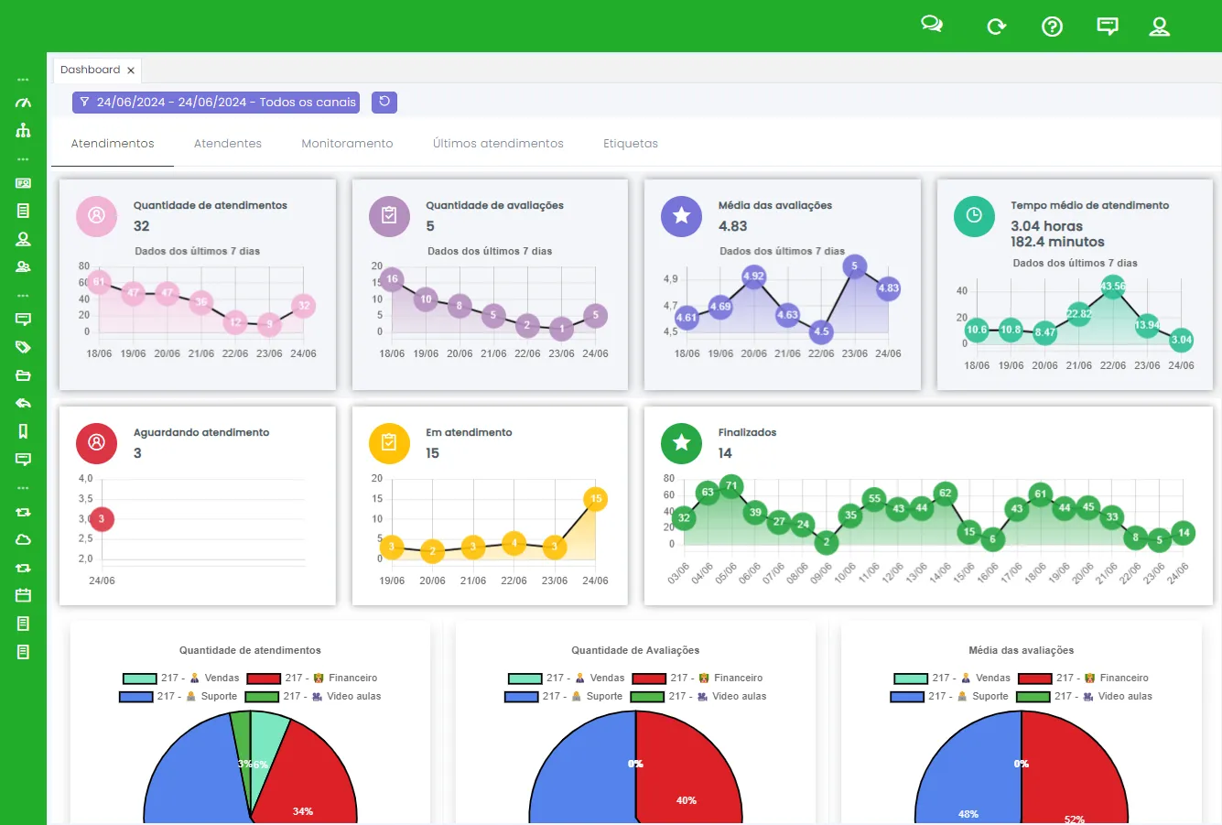Click the refresh arrow icon in header
1222x825 pixels.
[x=996, y=27]
